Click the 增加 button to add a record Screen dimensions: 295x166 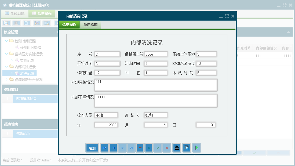pos(92,147)
